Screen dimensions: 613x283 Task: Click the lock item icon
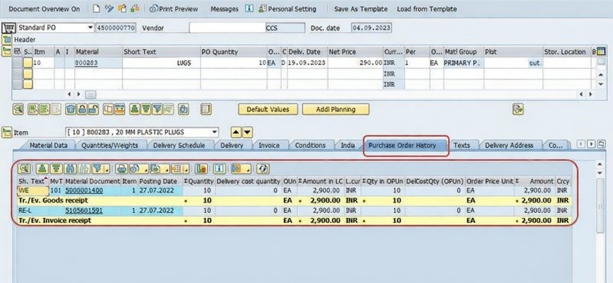pos(82,109)
